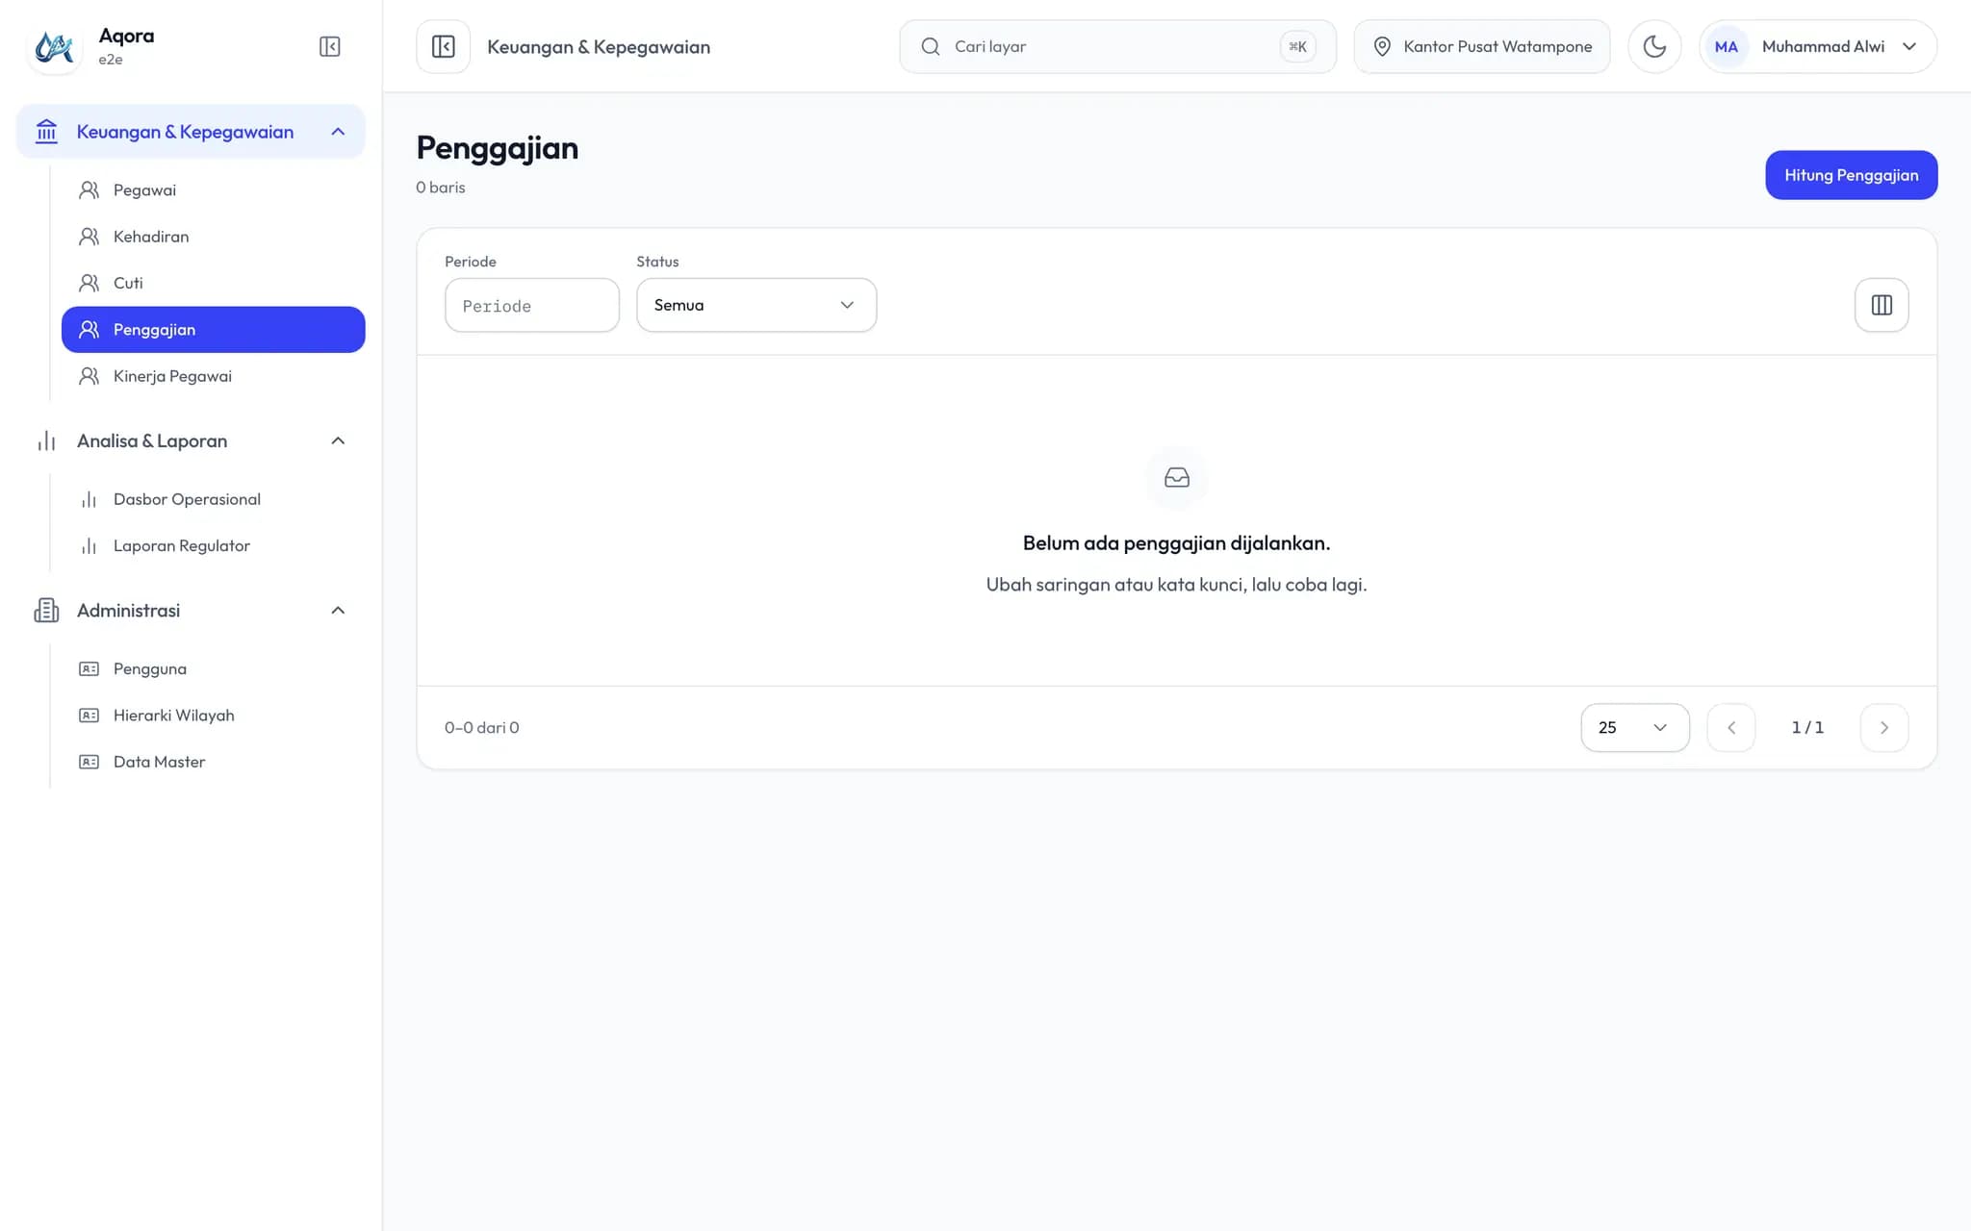The height and width of the screenshot is (1231, 1971).
Task: Open Hierarki Wilayah page
Action: pos(213,716)
